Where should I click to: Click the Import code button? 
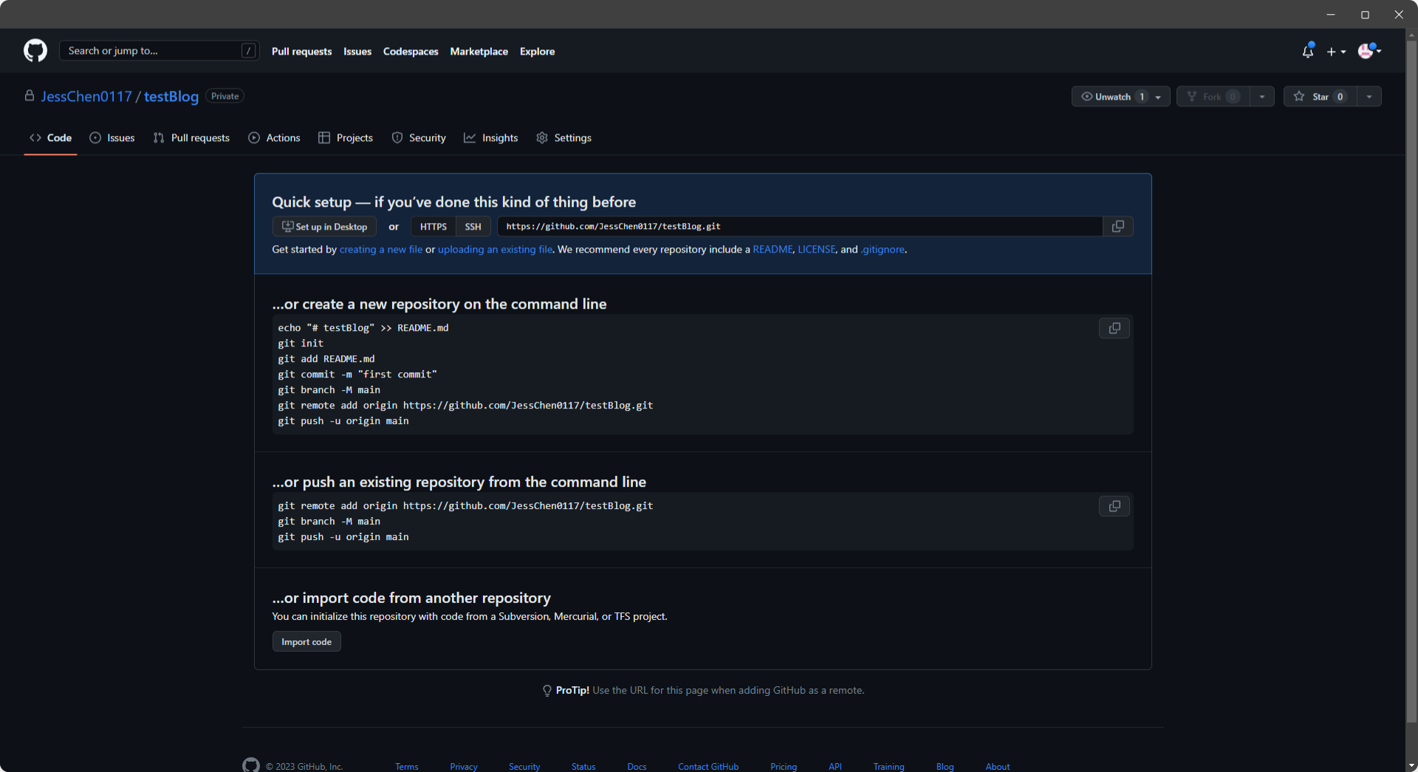306,642
